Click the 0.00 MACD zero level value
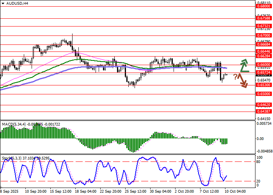This screenshot has height=195, width=273. click(260, 139)
